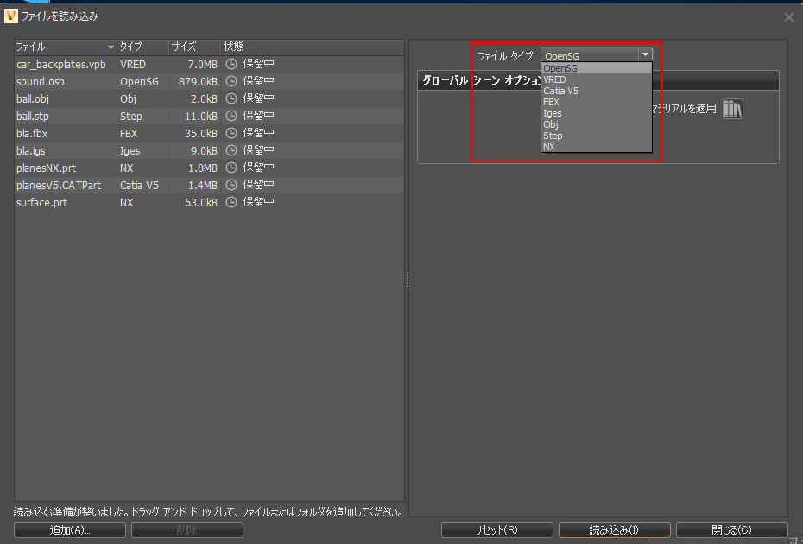
Task: Select ball.stp file row
Action: click(209, 116)
